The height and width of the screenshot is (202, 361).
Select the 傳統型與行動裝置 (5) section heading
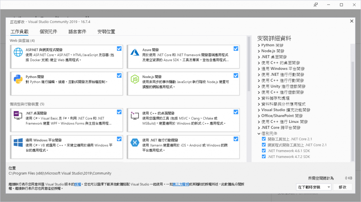(x=27, y=104)
